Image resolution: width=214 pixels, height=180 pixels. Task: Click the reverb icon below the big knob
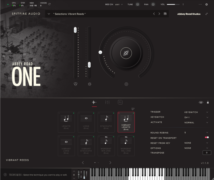tap(126, 84)
